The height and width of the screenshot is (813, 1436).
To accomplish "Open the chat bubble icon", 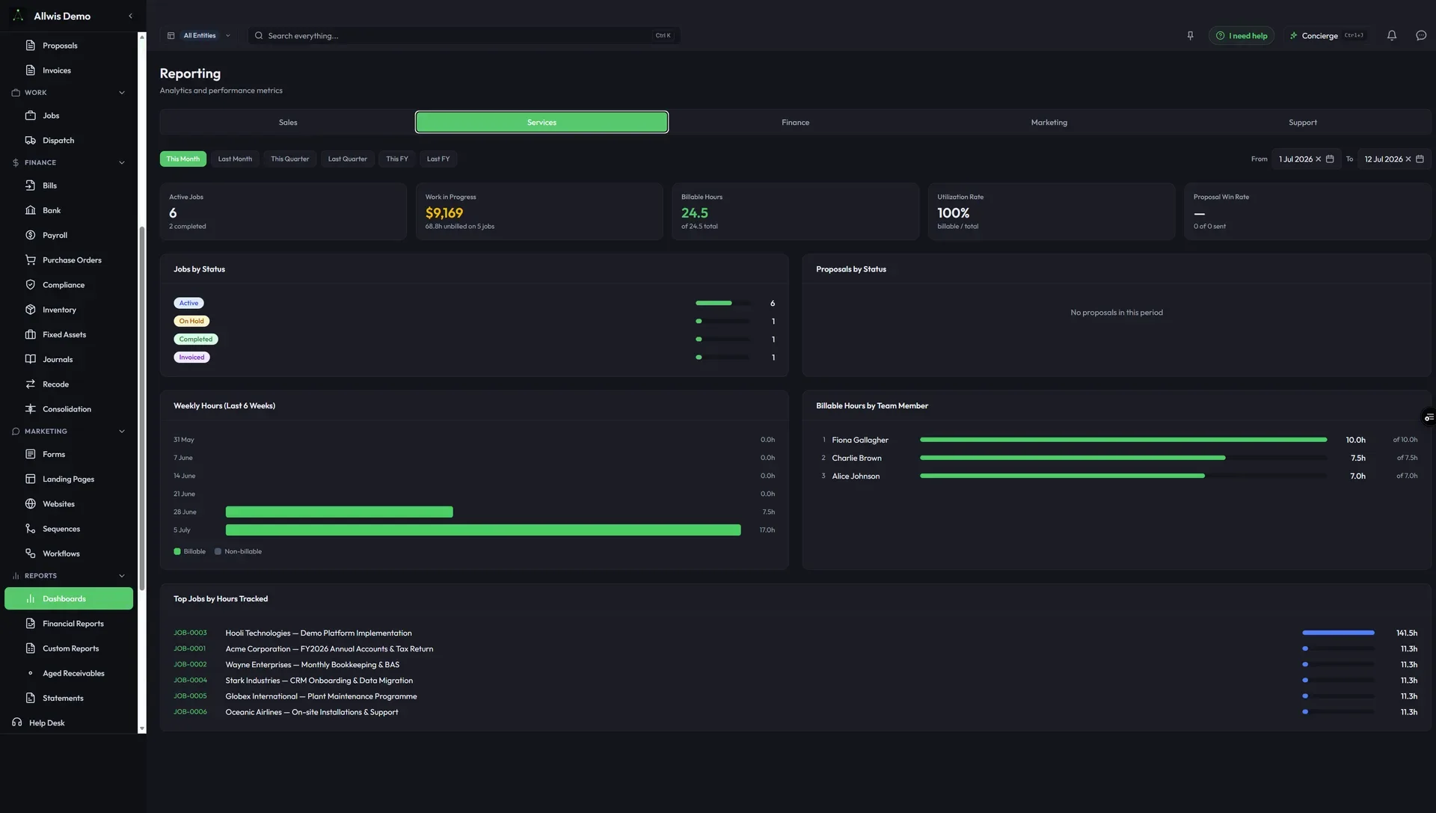I will pyautogui.click(x=1421, y=35).
